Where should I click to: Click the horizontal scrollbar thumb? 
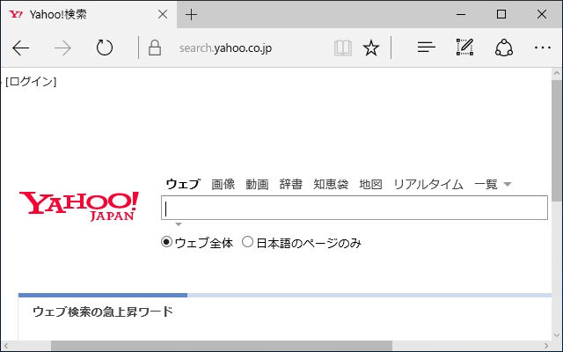[x=222, y=346]
